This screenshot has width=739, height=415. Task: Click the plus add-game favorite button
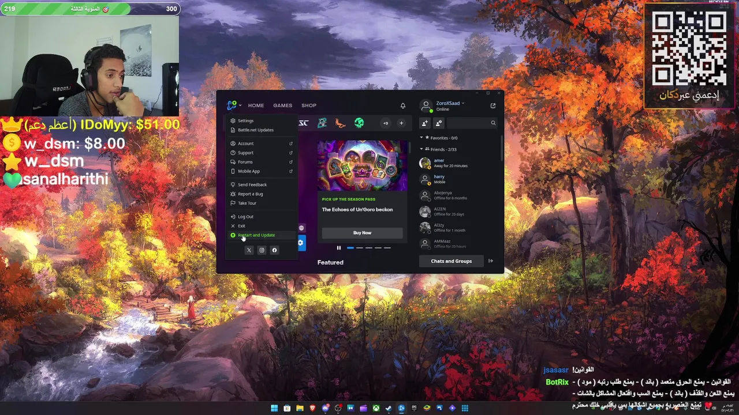pyautogui.click(x=401, y=123)
